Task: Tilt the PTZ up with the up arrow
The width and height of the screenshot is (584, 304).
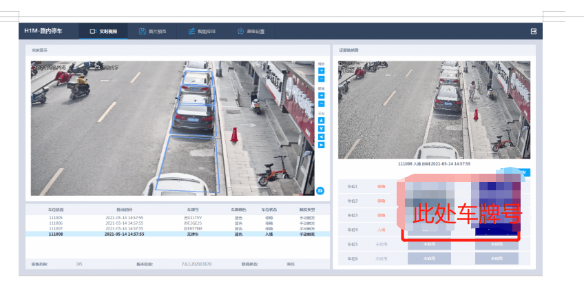Action: [321, 121]
